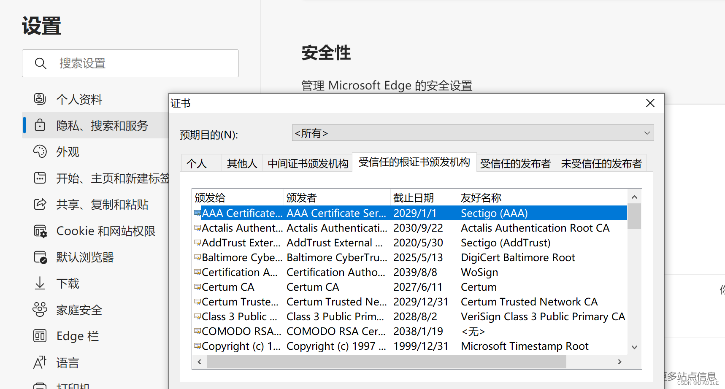Select the Certum Trusted Network CA row
725x389 pixels.
[x=410, y=302]
